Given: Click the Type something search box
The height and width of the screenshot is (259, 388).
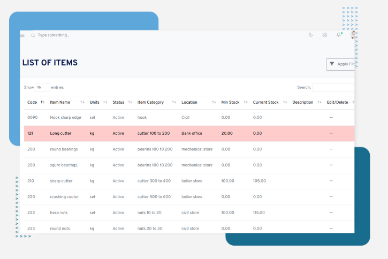Looking at the screenshot, I should tap(80, 35).
